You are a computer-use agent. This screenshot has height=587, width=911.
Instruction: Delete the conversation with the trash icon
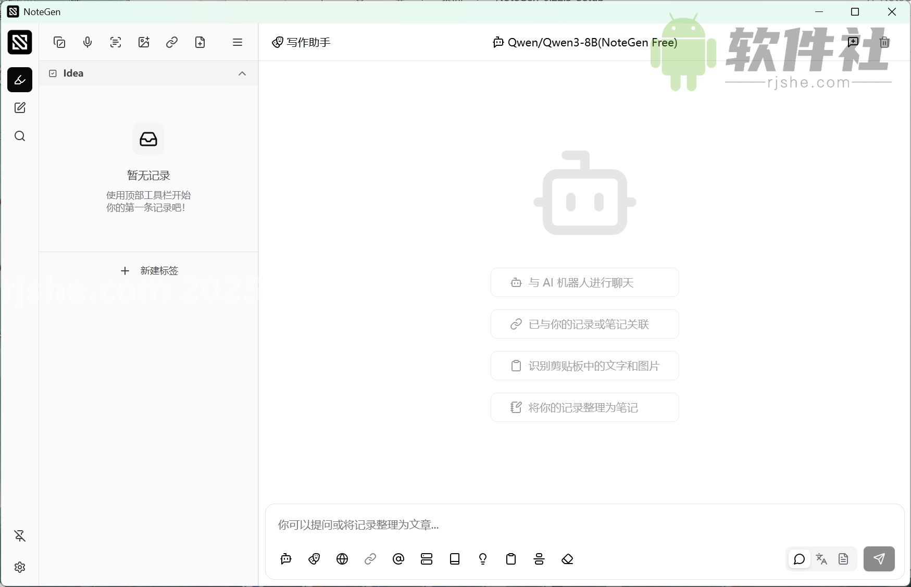(x=884, y=42)
